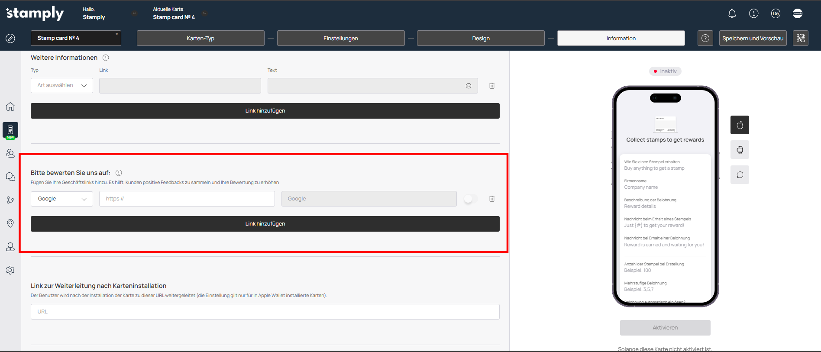Click the https:// review link field
The height and width of the screenshot is (352, 821).
(x=187, y=199)
